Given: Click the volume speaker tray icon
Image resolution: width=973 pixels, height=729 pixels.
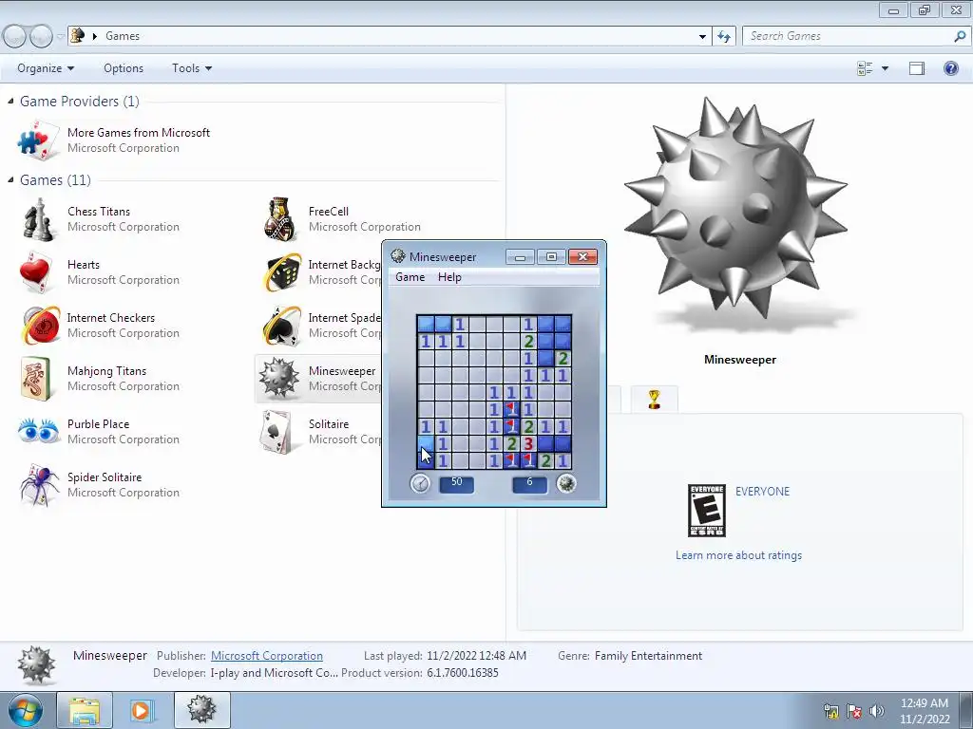Looking at the screenshot, I should (x=877, y=710).
